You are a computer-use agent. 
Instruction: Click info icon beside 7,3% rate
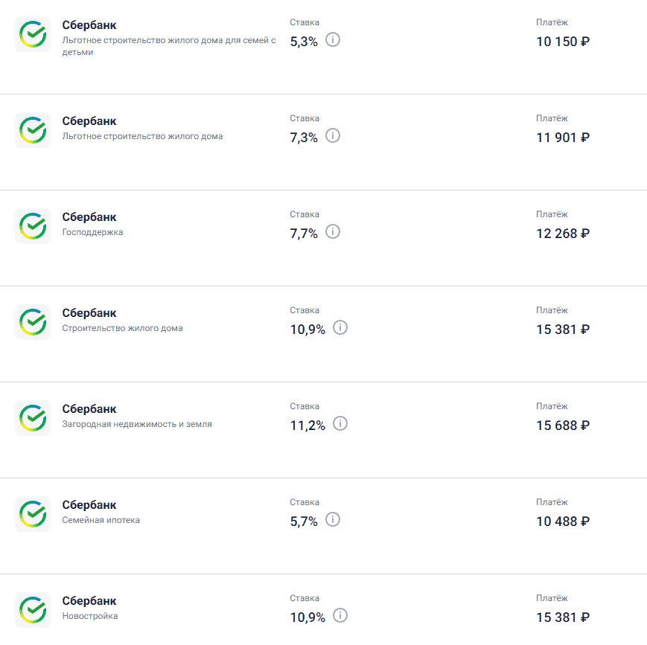pyautogui.click(x=333, y=135)
